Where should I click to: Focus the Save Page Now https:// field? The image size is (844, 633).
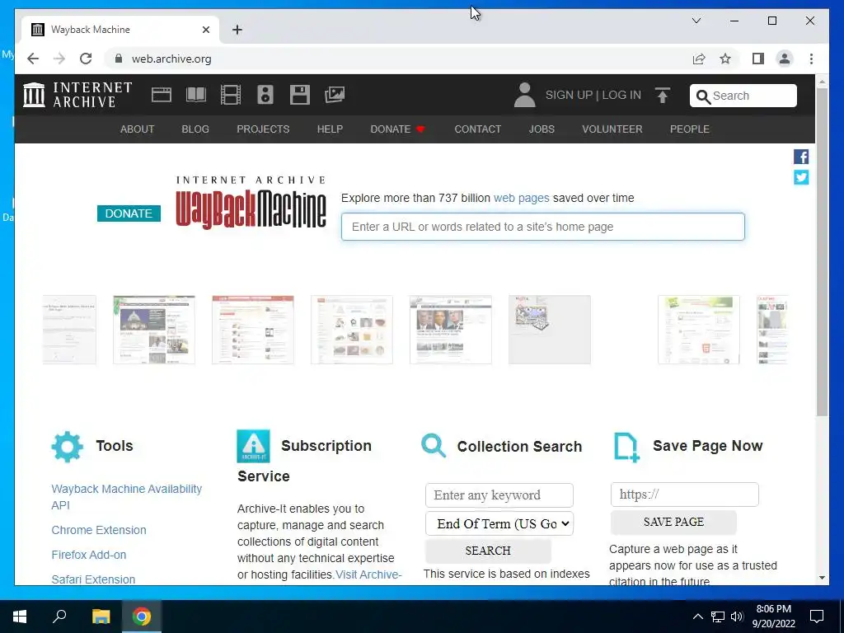coord(684,495)
